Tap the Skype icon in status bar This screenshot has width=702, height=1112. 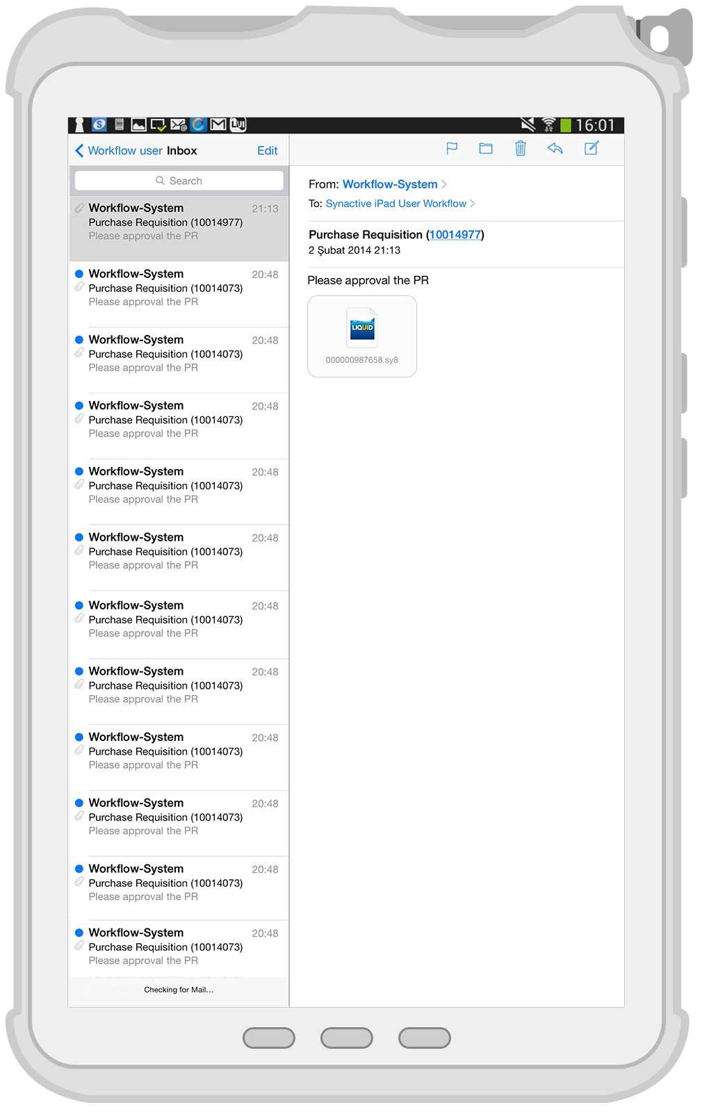coord(99,125)
